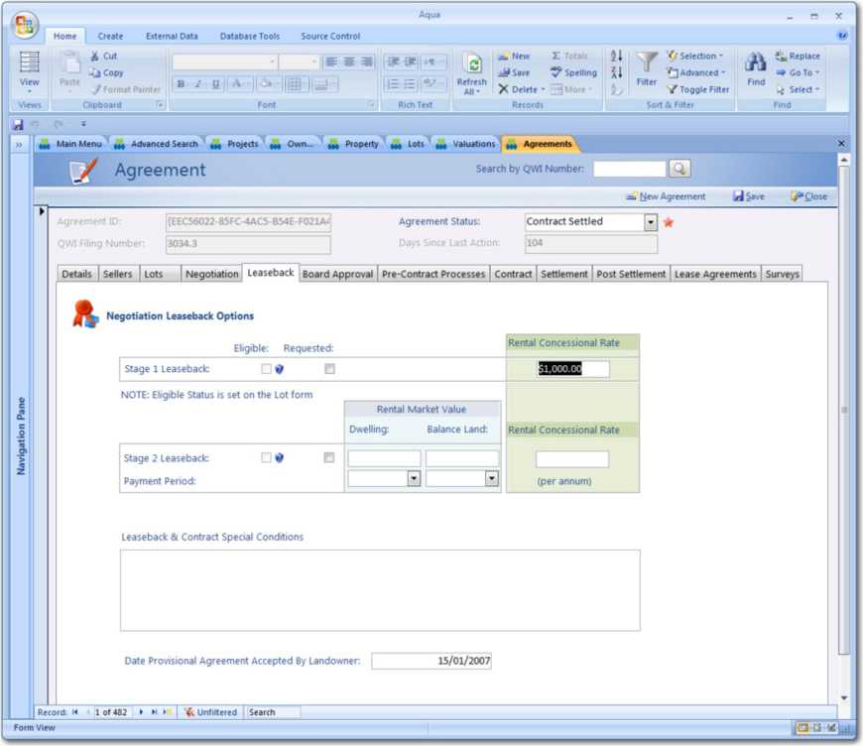The width and height of the screenshot is (863, 746).
Task: Open the Database Tools ribbon tab
Action: pos(249,37)
